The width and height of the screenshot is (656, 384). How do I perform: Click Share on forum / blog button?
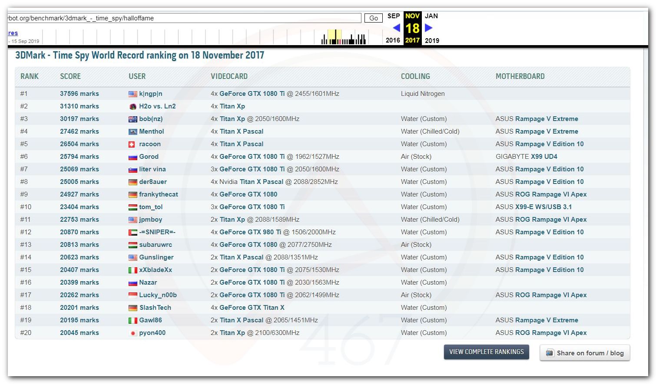(x=585, y=353)
